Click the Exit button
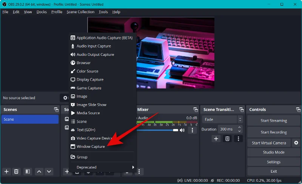The image size is (302, 184). [x=273, y=171]
